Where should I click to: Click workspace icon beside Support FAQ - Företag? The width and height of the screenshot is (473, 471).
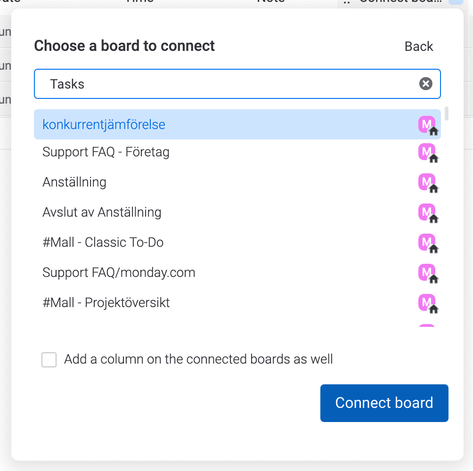(428, 153)
